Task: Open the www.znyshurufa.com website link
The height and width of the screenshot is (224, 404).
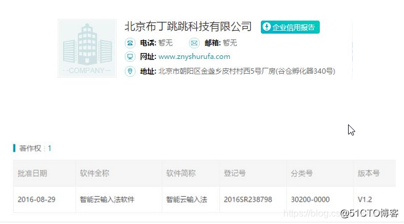Action: tap(194, 57)
